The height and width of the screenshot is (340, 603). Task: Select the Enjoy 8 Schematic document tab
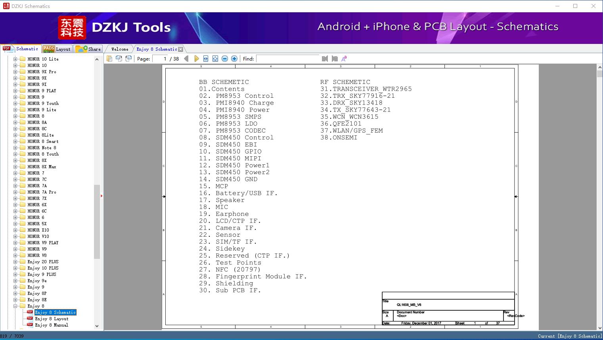(157, 49)
